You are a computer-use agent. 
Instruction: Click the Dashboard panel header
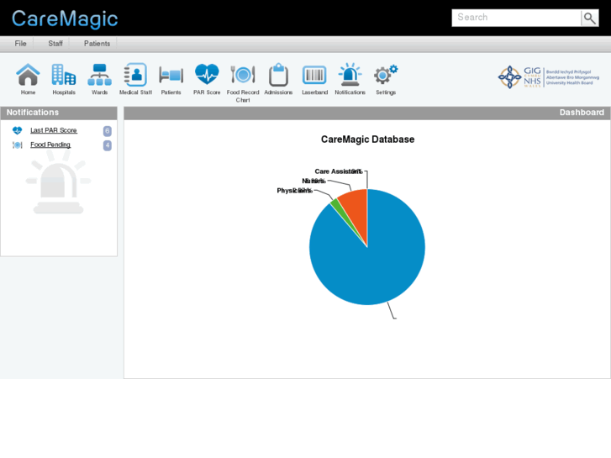[367, 113]
